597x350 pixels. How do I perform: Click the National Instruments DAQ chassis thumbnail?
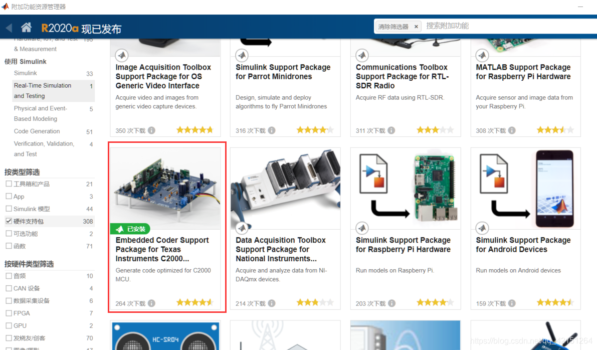(286, 189)
